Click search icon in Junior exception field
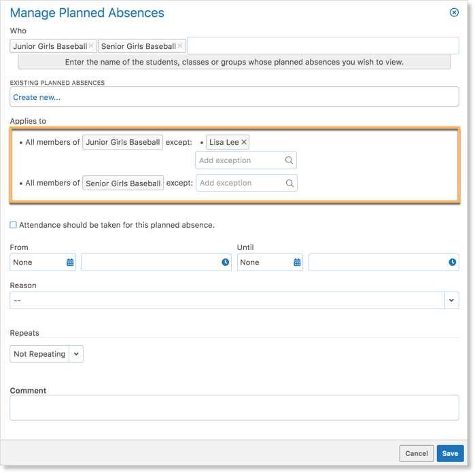475x473 pixels. click(x=289, y=160)
